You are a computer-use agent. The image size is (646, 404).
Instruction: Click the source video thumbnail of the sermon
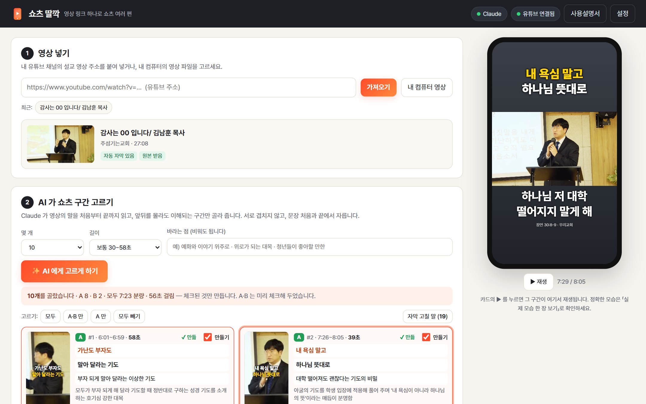coord(60,144)
